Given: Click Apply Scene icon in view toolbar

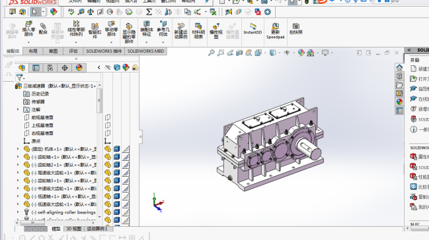Looking at the screenshot, I should click(x=311, y=53).
